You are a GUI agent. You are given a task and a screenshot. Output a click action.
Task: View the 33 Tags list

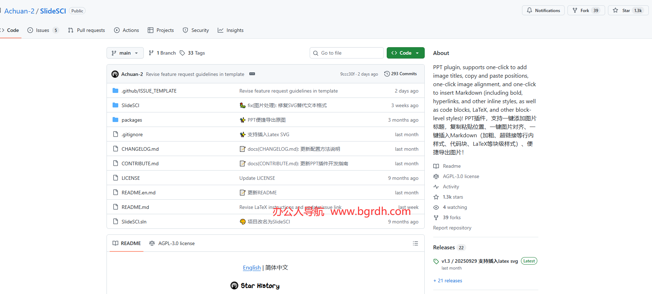click(192, 53)
